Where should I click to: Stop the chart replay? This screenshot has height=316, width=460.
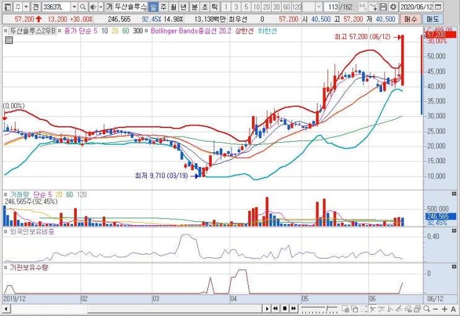pos(285,309)
